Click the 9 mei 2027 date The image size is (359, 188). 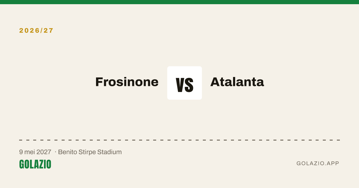35,152
